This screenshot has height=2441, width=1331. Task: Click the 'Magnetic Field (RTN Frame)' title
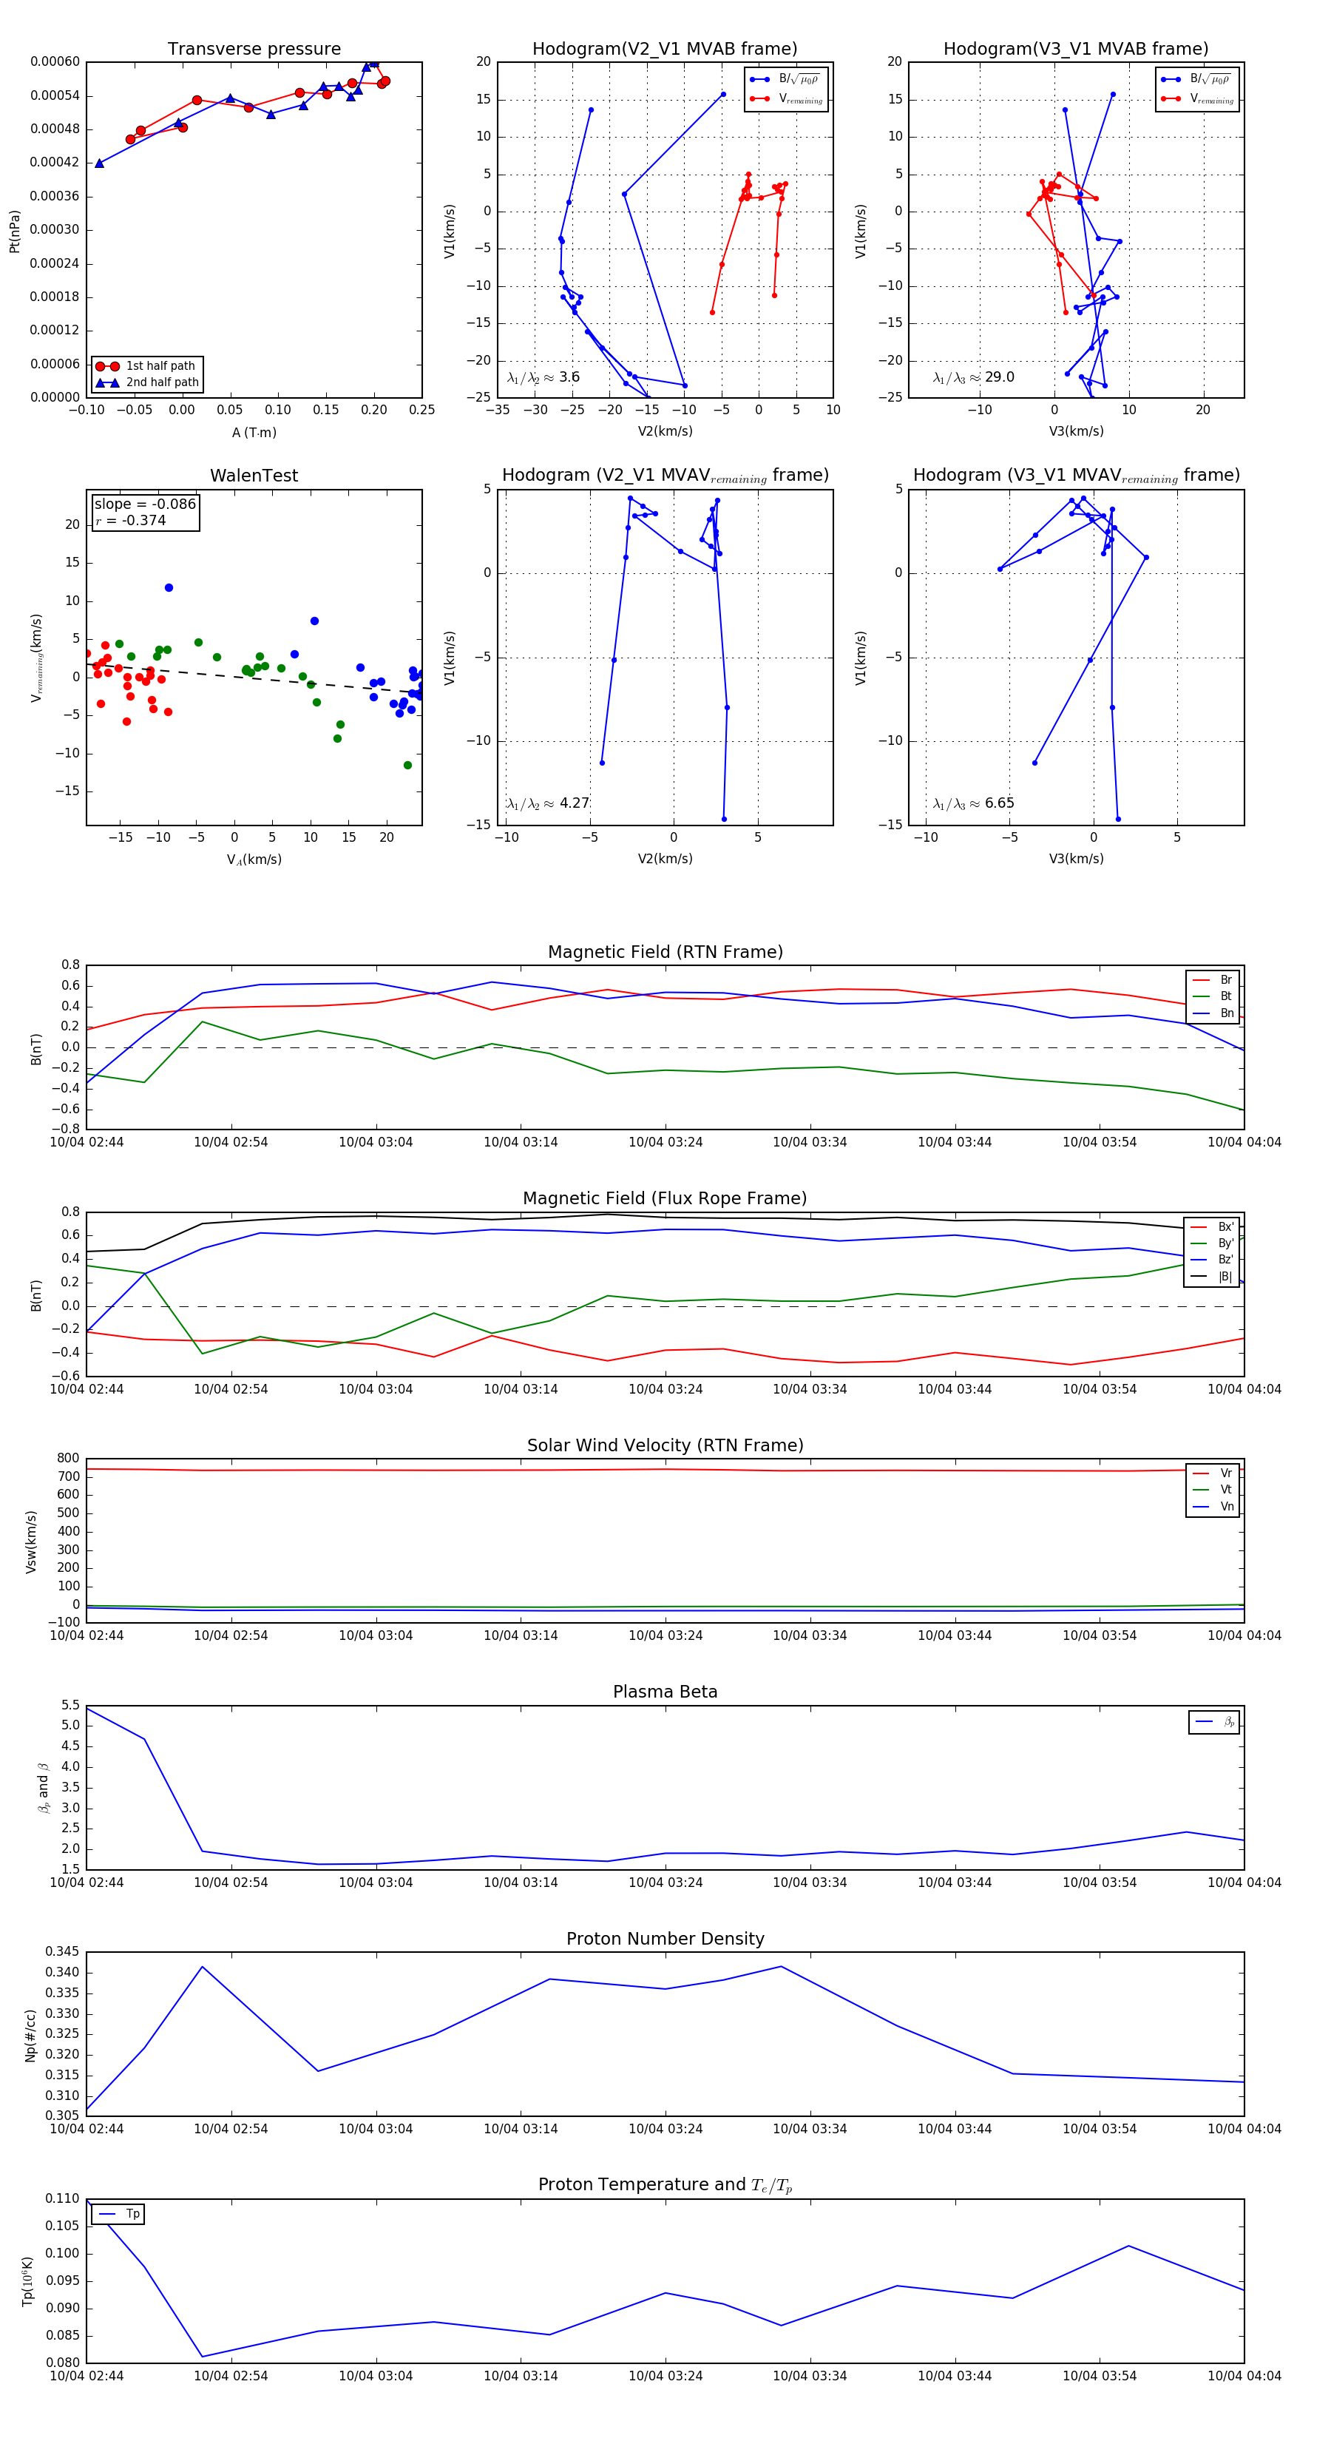tap(665, 952)
